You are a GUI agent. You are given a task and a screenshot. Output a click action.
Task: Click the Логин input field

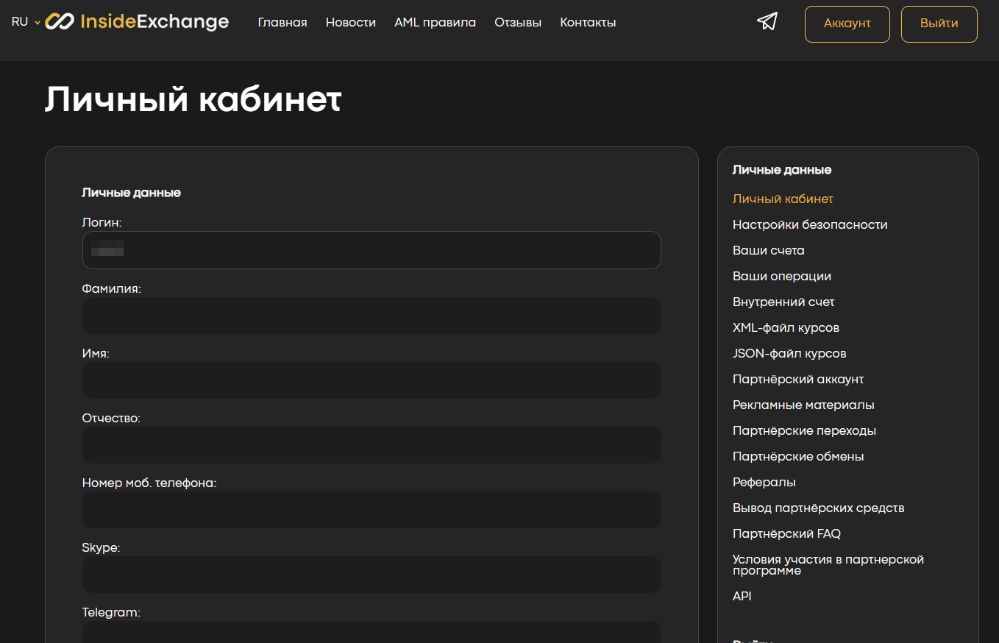[371, 250]
